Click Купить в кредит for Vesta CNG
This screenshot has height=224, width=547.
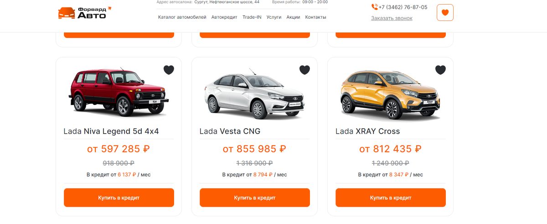tap(255, 198)
